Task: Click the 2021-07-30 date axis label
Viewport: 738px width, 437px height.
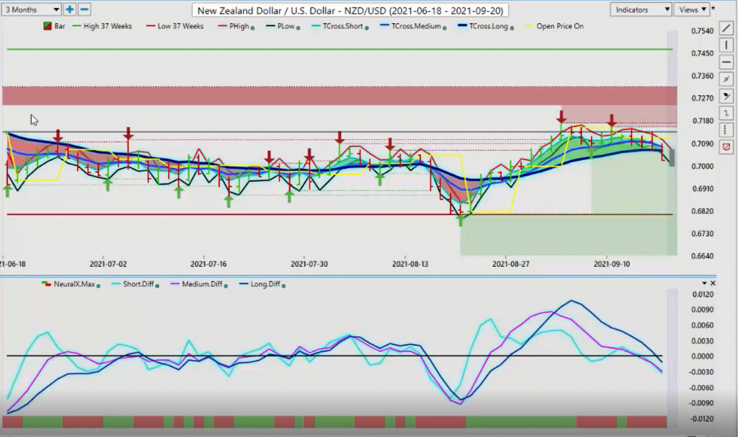Action: tap(309, 264)
